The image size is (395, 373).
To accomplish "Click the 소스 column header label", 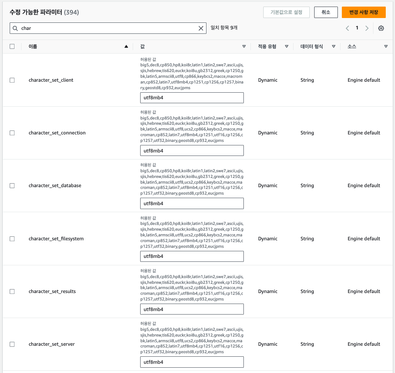I will pos(352,46).
